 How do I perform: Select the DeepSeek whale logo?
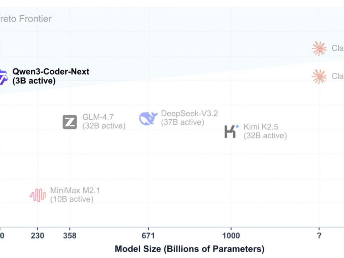point(148,118)
